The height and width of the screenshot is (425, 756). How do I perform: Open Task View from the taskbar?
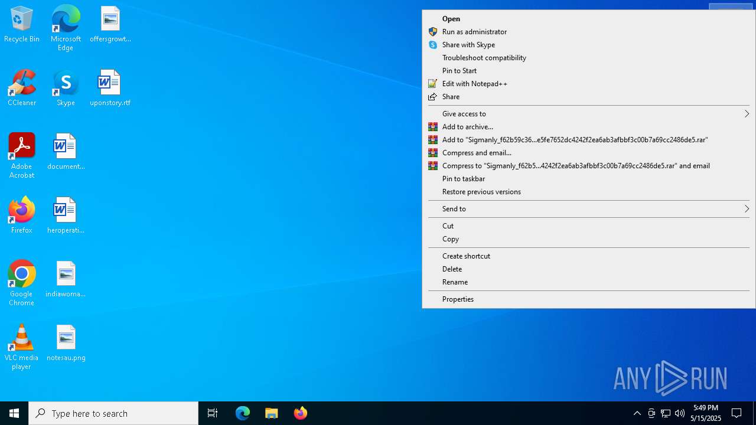[x=213, y=413]
